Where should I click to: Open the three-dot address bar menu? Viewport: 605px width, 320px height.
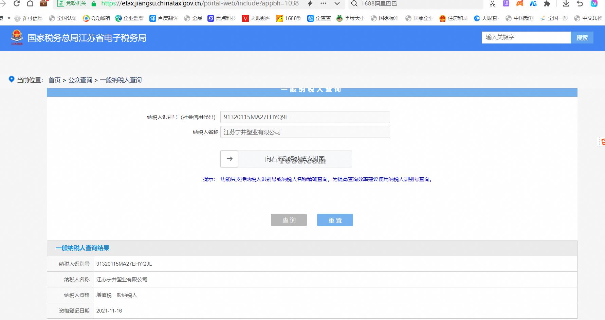point(323,4)
